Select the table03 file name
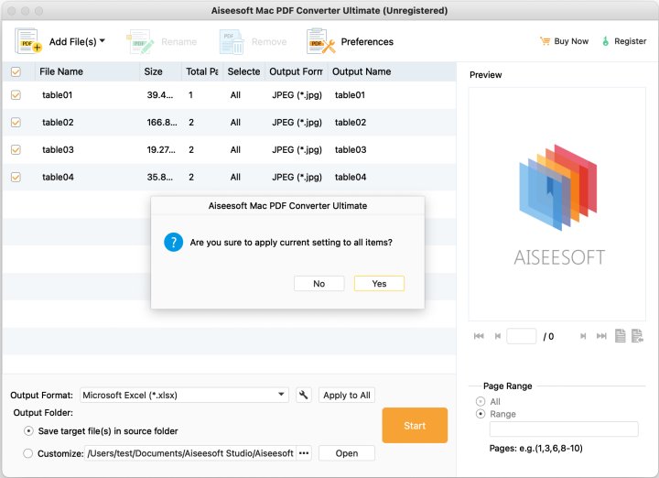The height and width of the screenshot is (478, 659). (x=58, y=149)
